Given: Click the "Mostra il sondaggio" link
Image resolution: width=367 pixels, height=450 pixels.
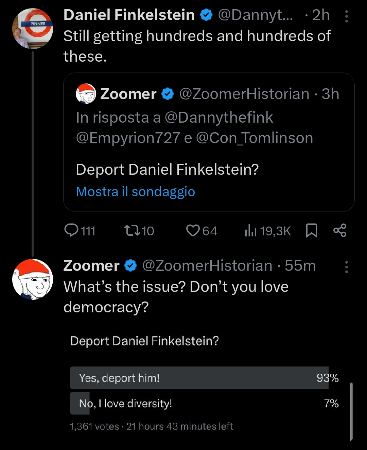Looking at the screenshot, I should coord(135,191).
